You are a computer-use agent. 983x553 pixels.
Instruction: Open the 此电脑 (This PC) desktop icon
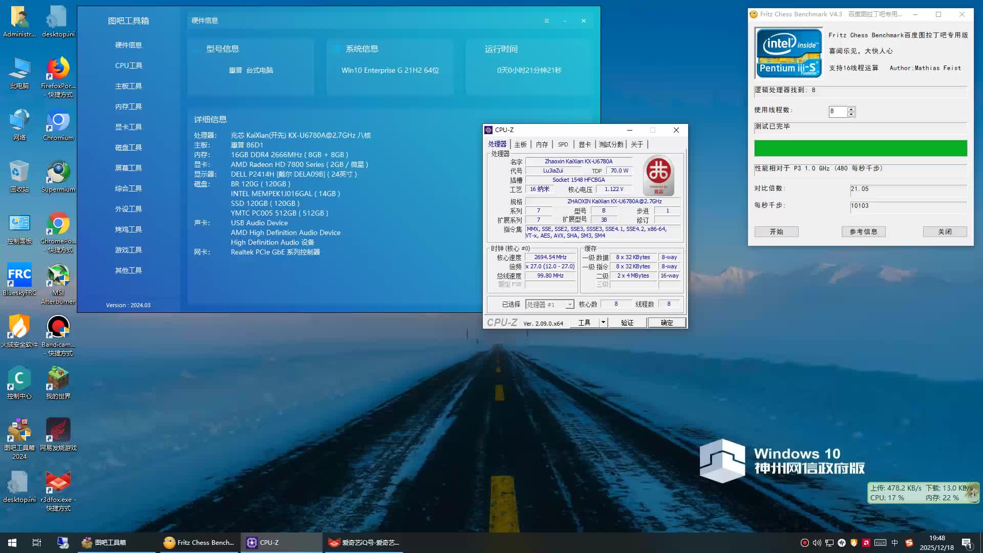(x=19, y=73)
